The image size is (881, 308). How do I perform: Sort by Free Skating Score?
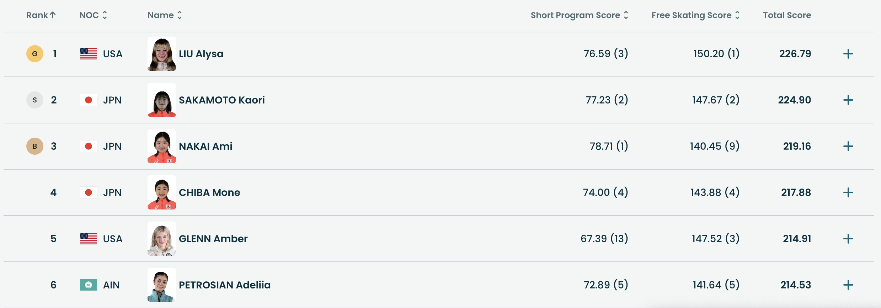coord(695,15)
